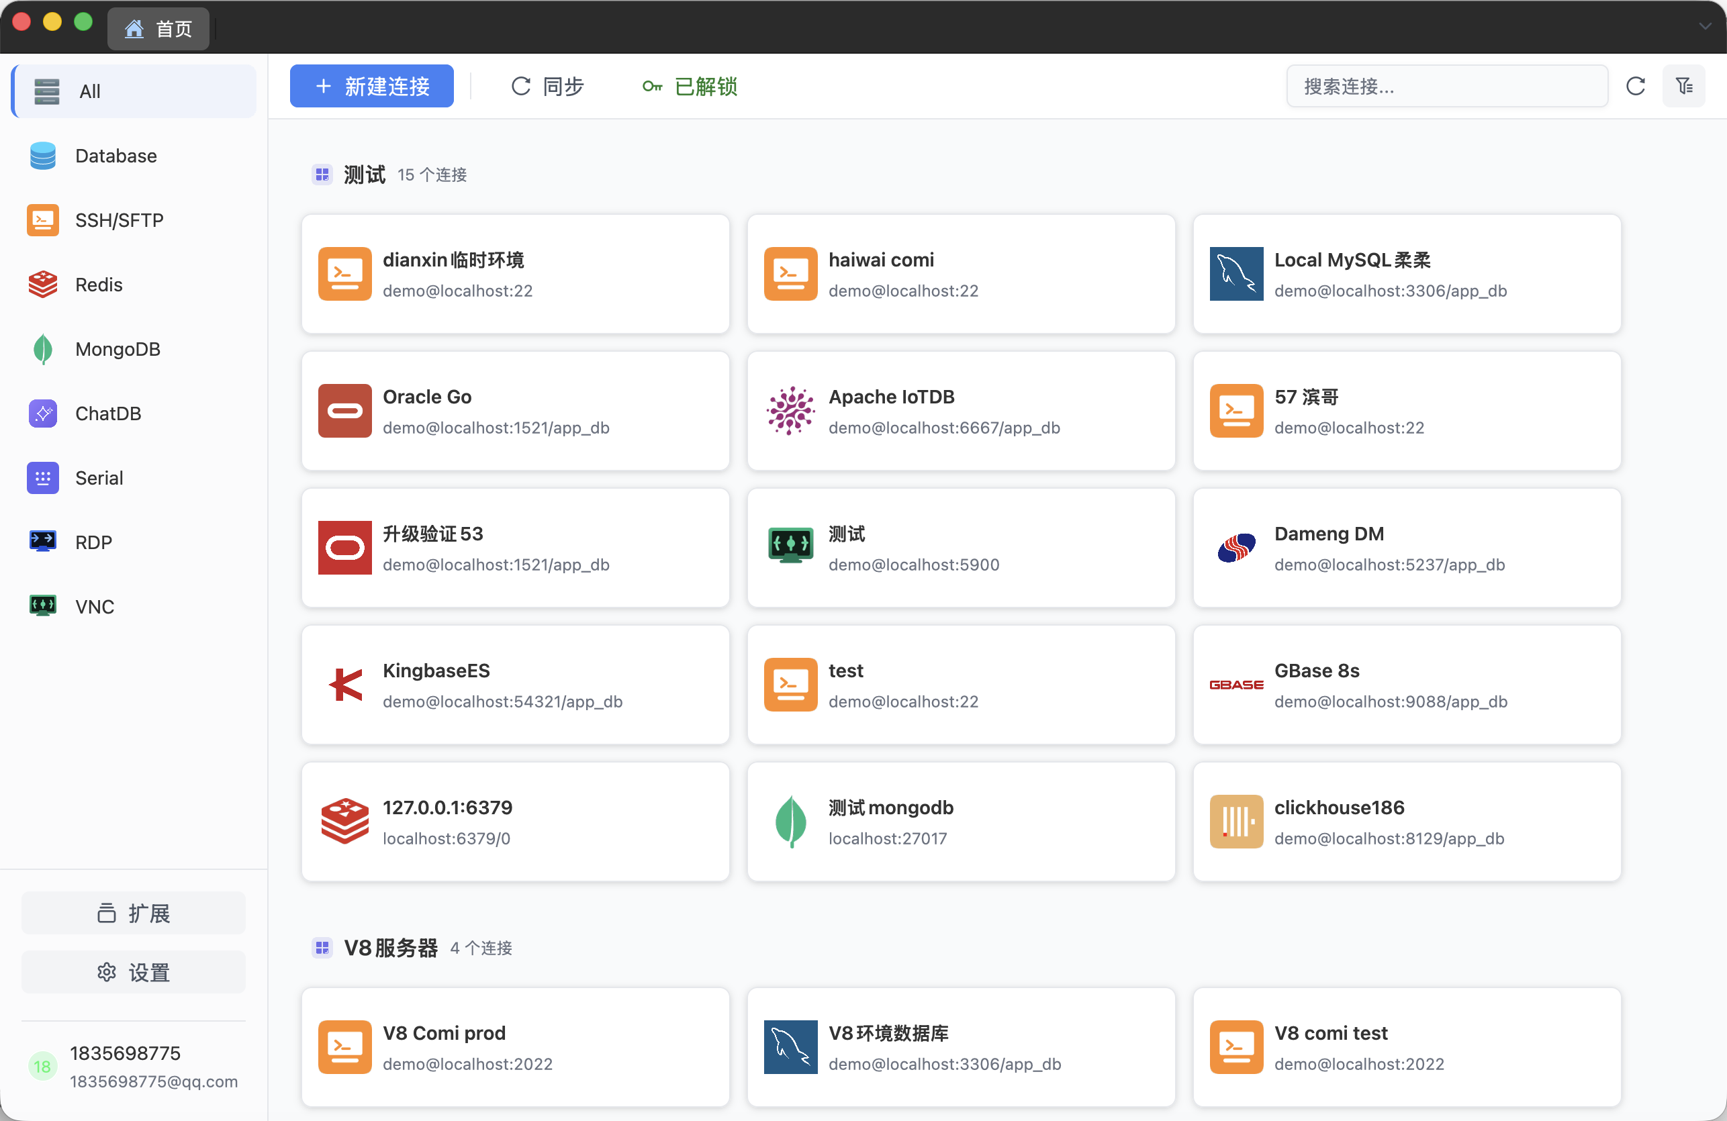Select the VNC category

pyautogui.click(x=134, y=607)
